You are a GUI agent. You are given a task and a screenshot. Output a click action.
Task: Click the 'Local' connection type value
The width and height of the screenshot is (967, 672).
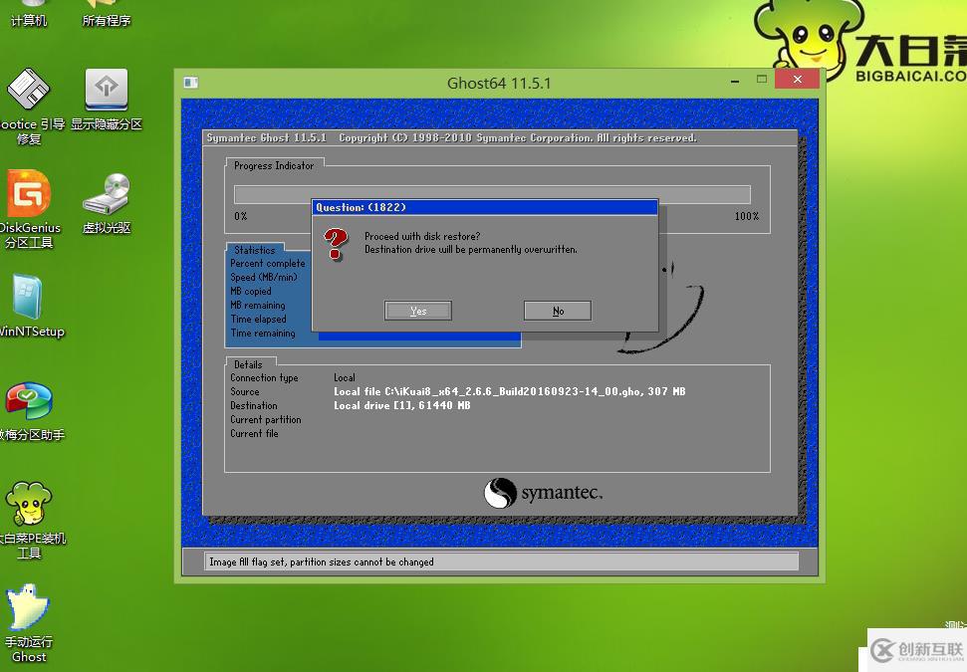tap(345, 378)
